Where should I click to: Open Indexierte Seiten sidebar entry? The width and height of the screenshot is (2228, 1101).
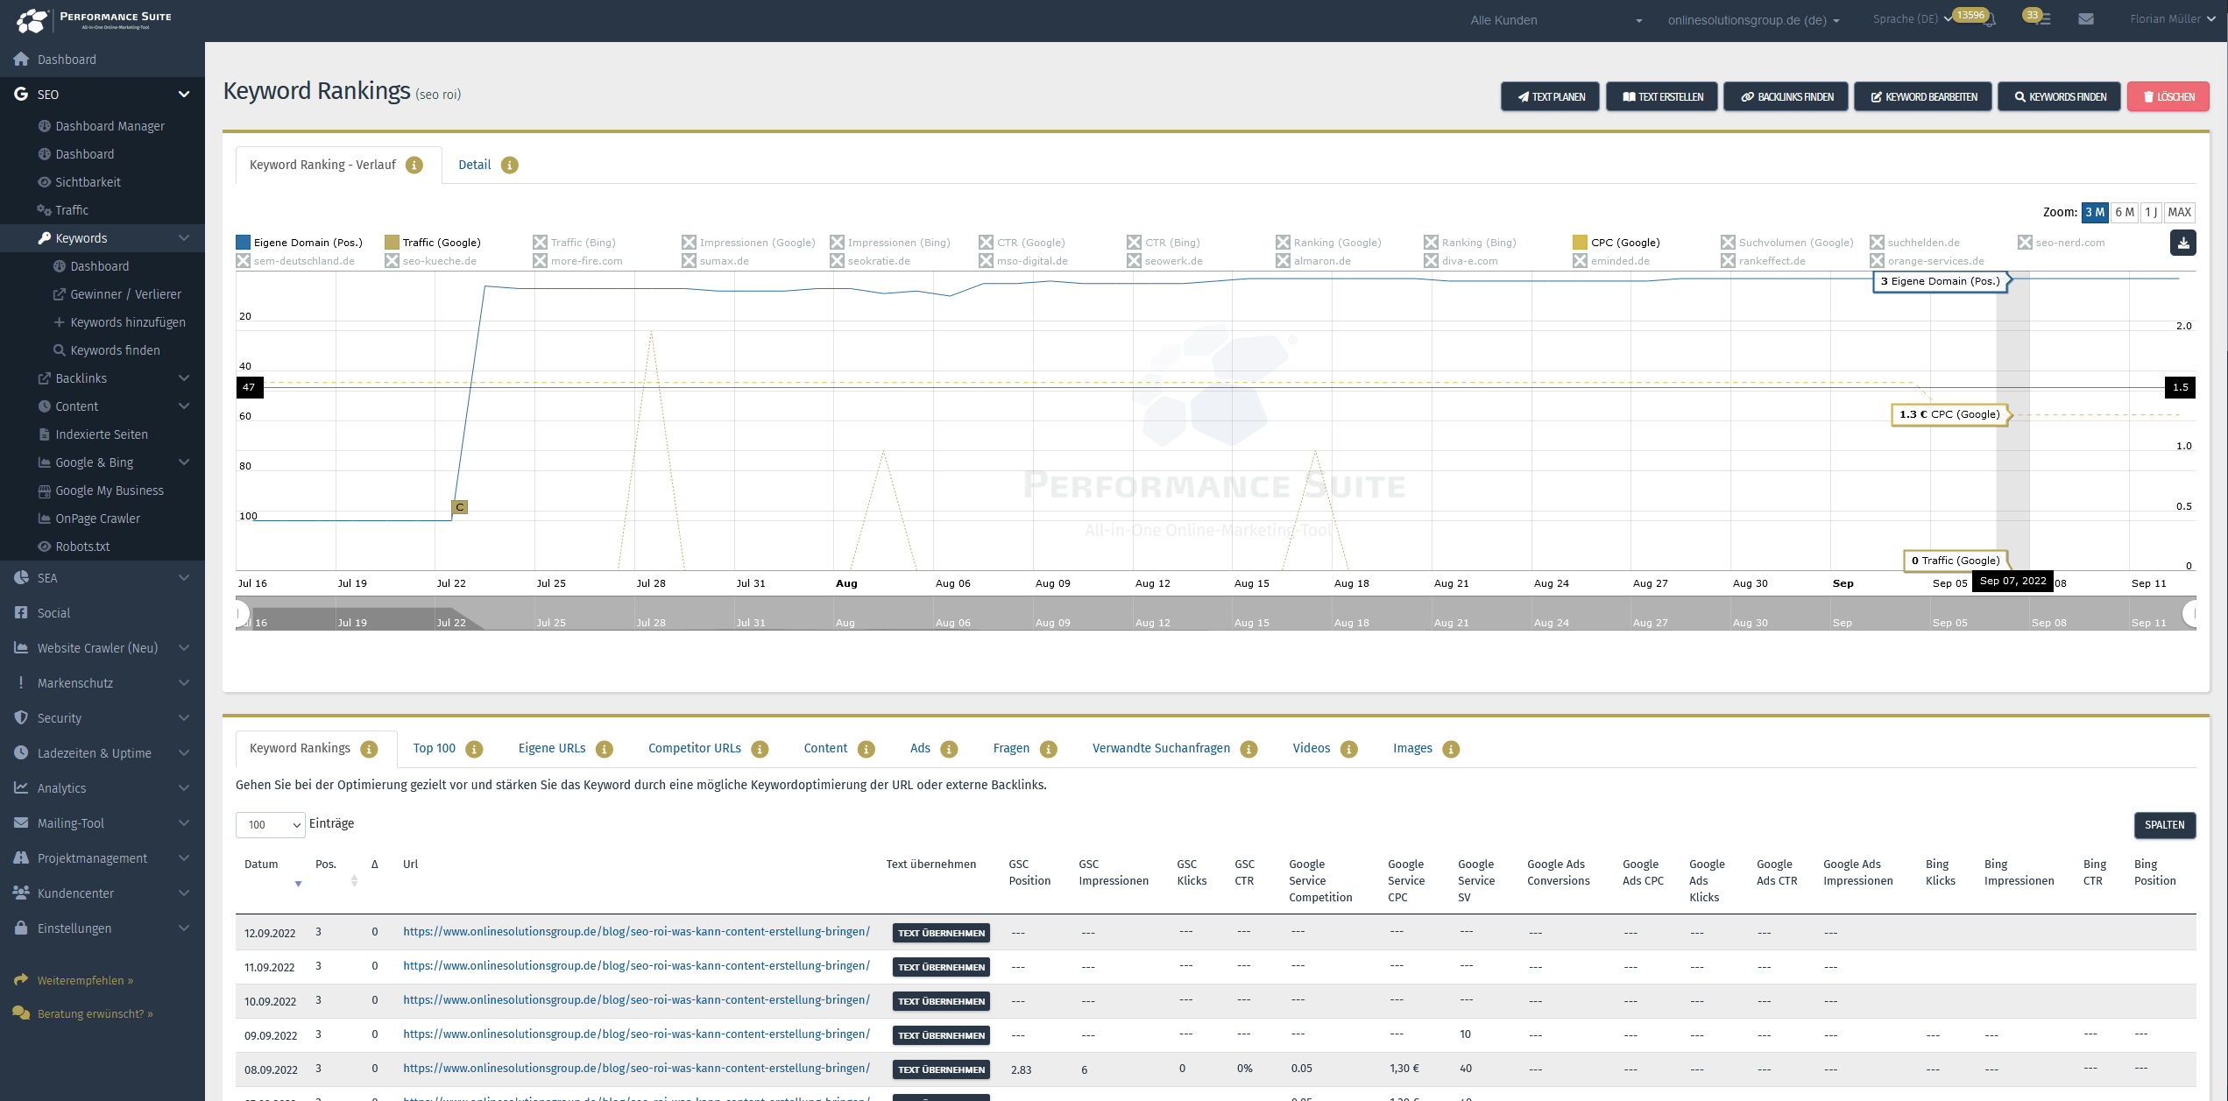click(102, 434)
